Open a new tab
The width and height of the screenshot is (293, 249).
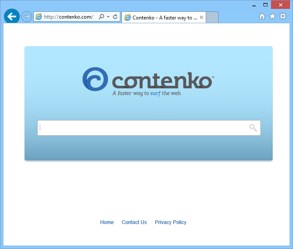(212, 17)
